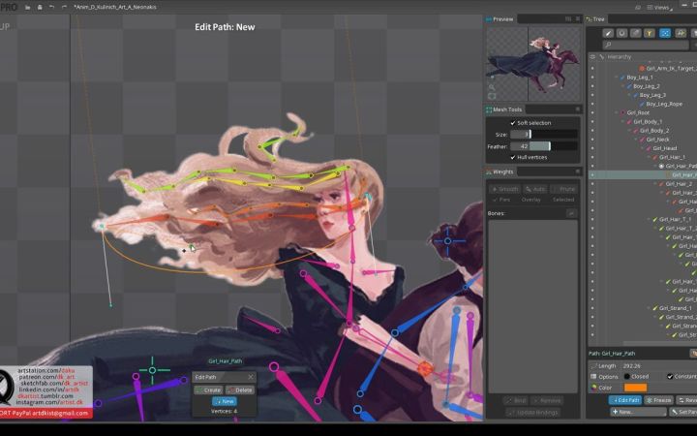Image resolution: width=697 pixels, height=436 pixels.
Task: Save the project with the disk icon
Action: 40,7
